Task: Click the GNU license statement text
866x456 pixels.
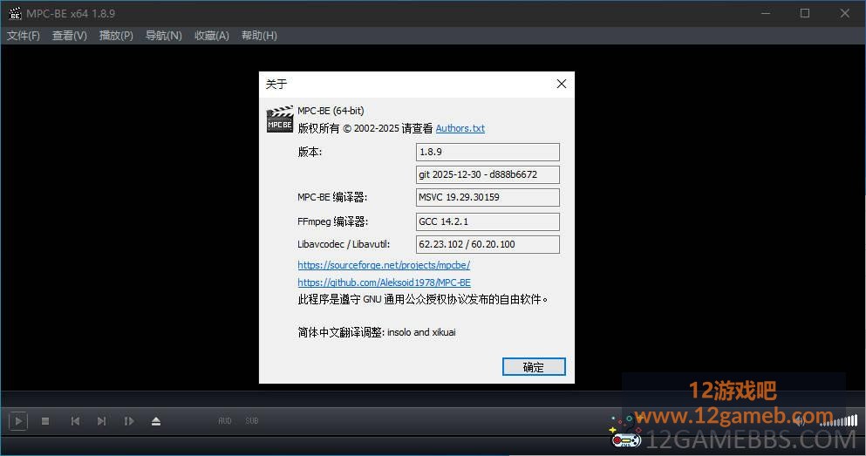Action: tap(422, 299)
